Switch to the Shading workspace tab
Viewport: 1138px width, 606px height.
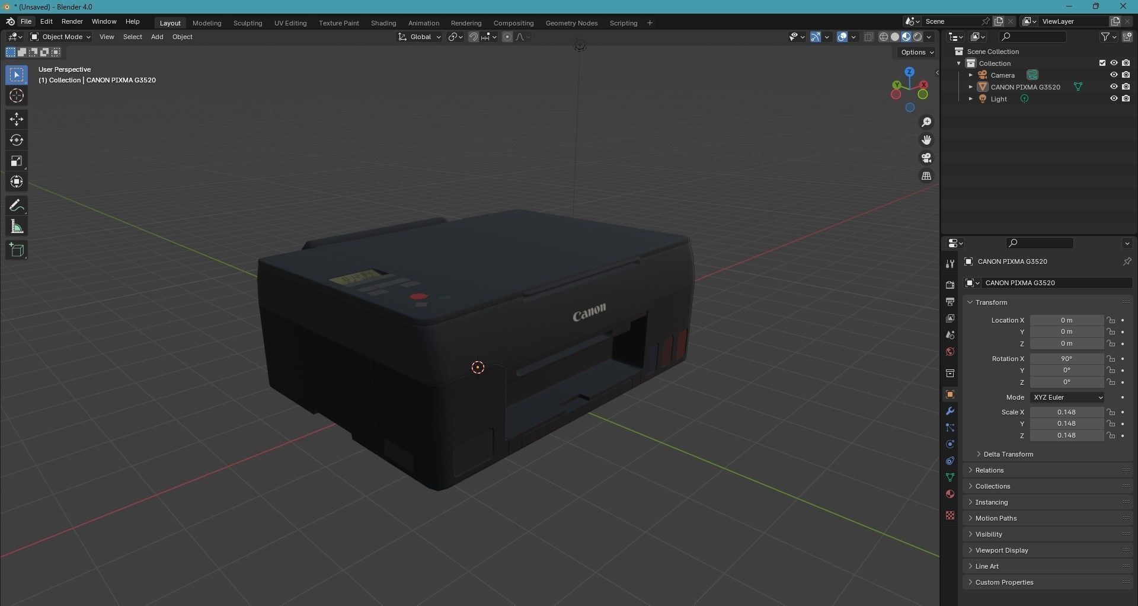tap(383, 23)
